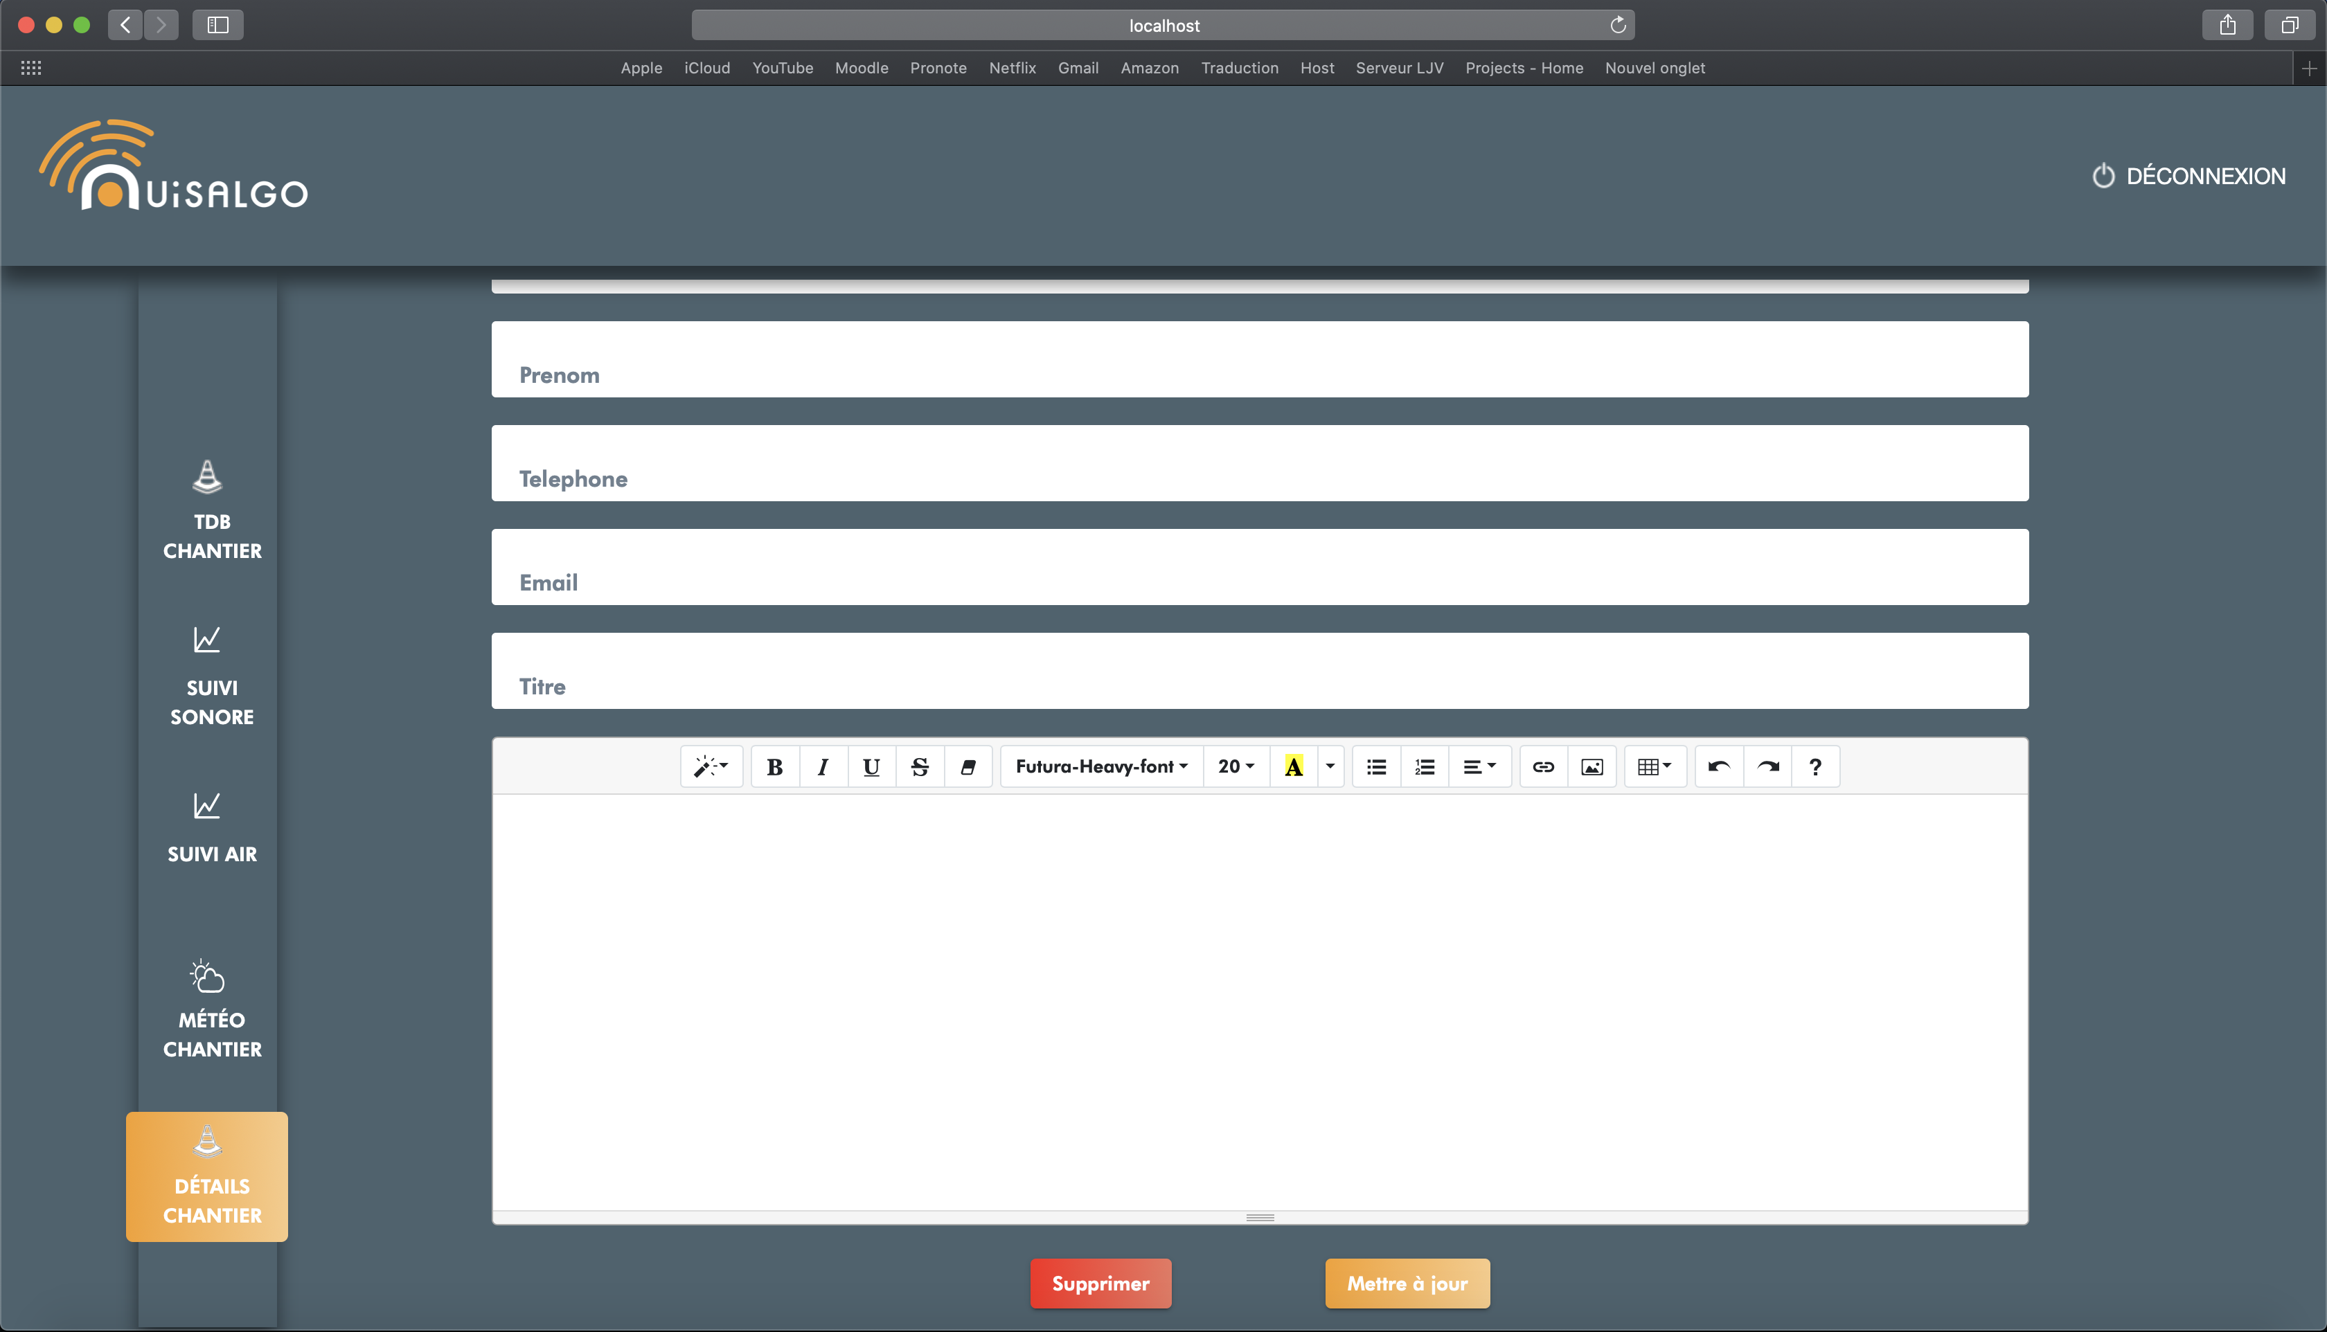Image resolution: width=2327 pixels, height=1332 pixels.
Task: Open the Netflix bookmark
Action: (x=1012, y=68)
